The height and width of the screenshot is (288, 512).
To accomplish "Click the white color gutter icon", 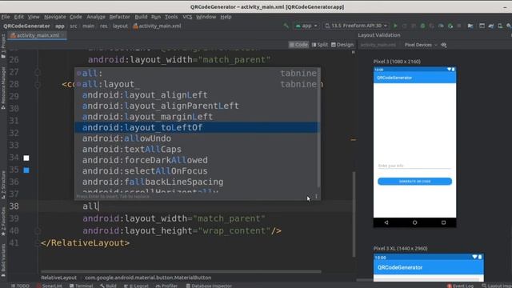I will point(26,158).
